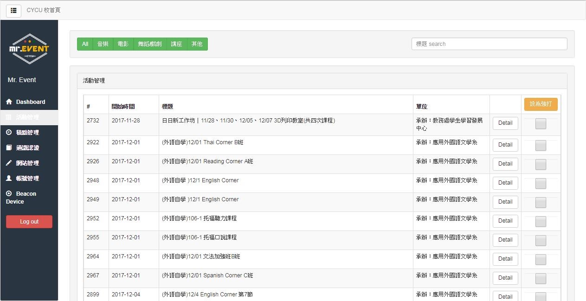586x301 pixels.
Task: Tick the checkbox for event 2949
Action: point(541,203)
